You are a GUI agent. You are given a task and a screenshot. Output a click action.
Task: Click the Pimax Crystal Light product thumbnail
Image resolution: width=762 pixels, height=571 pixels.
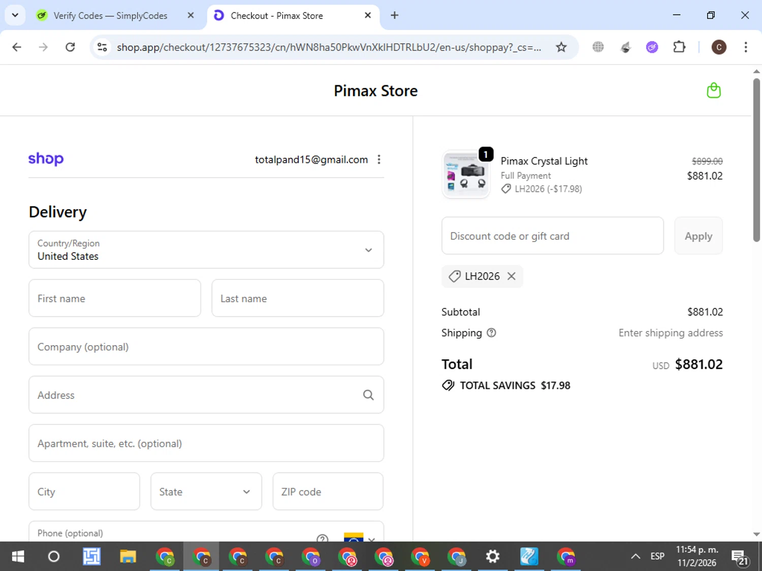click(466, 175)
